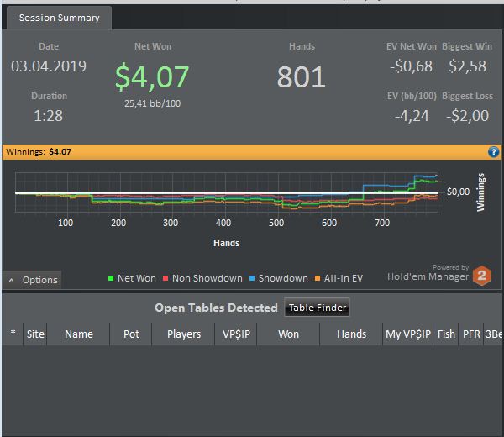Open the Session Summary tab
The image size is (504, 437).
pos(60,18)
